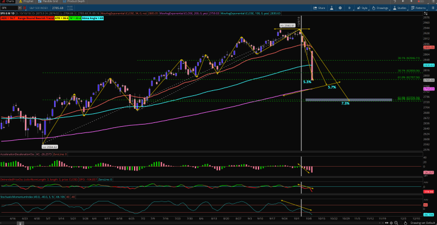Open the chart toolbar hamburger menu
This screenshot has width=437, height=225.
pos(432,8)
